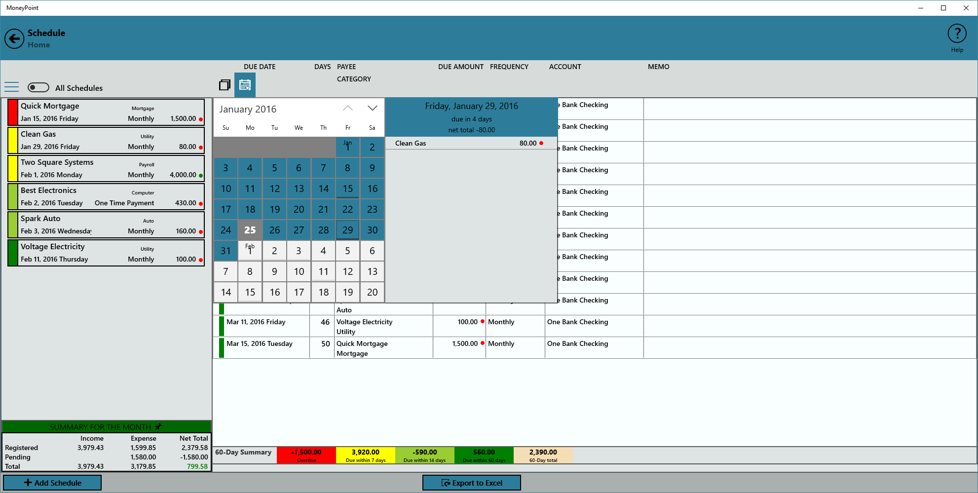Minimize the MoneyPoint window

921,8
